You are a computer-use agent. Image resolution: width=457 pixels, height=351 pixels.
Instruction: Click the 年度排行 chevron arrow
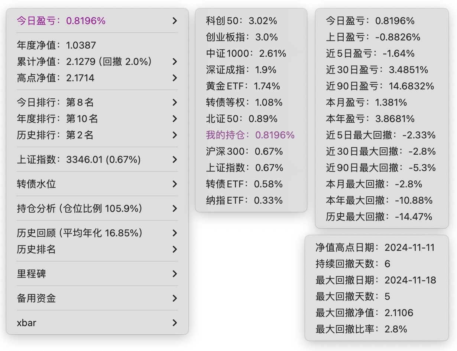pos(175,119)
